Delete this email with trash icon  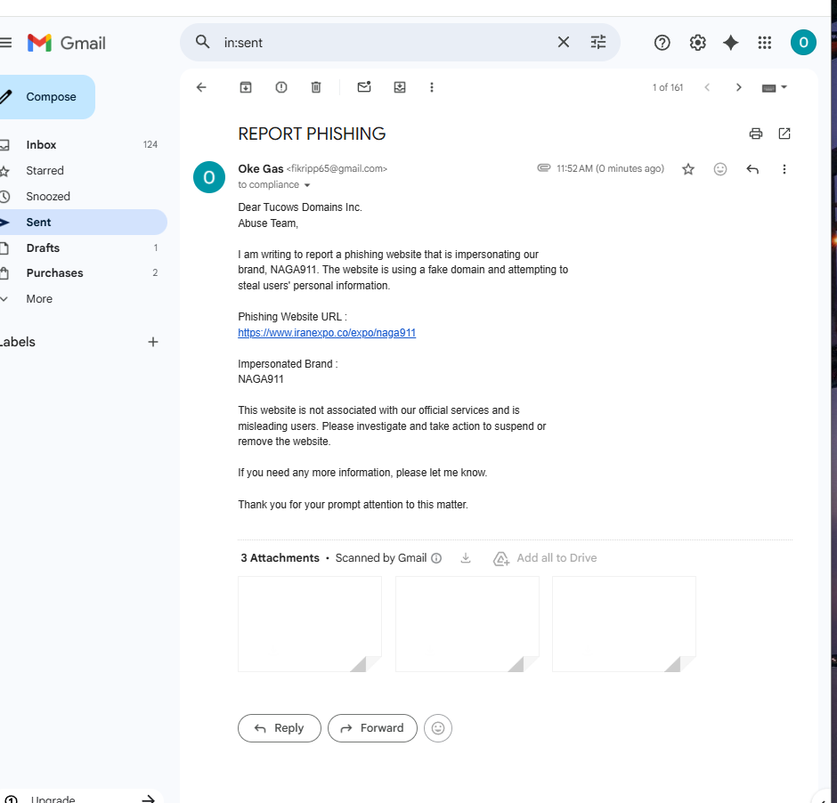tap(316, 87)
